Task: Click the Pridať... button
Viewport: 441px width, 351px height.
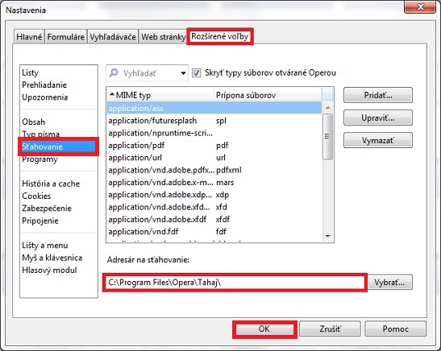Action: [x=378, y=95]
